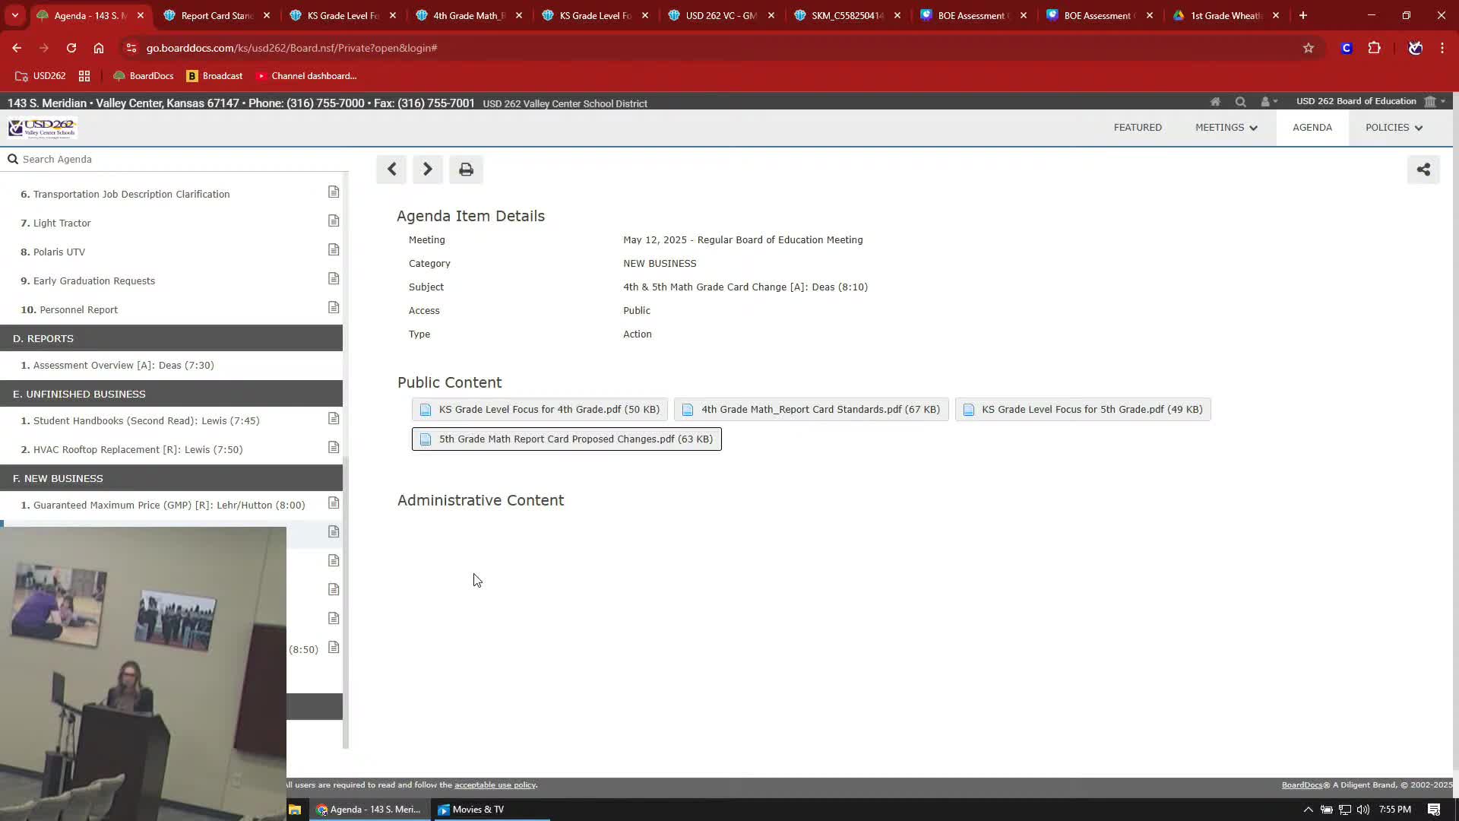
Task: Select Early Graduation Requests agenda item
Action: tap(94, 281)
